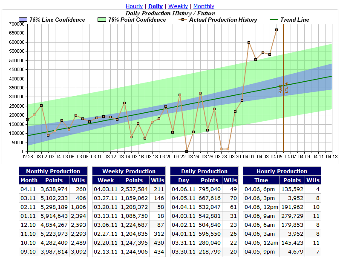The image size is (340, 257).
Task: Click the 75% Line Confidence blue swatch
Action: coord(23,20)
